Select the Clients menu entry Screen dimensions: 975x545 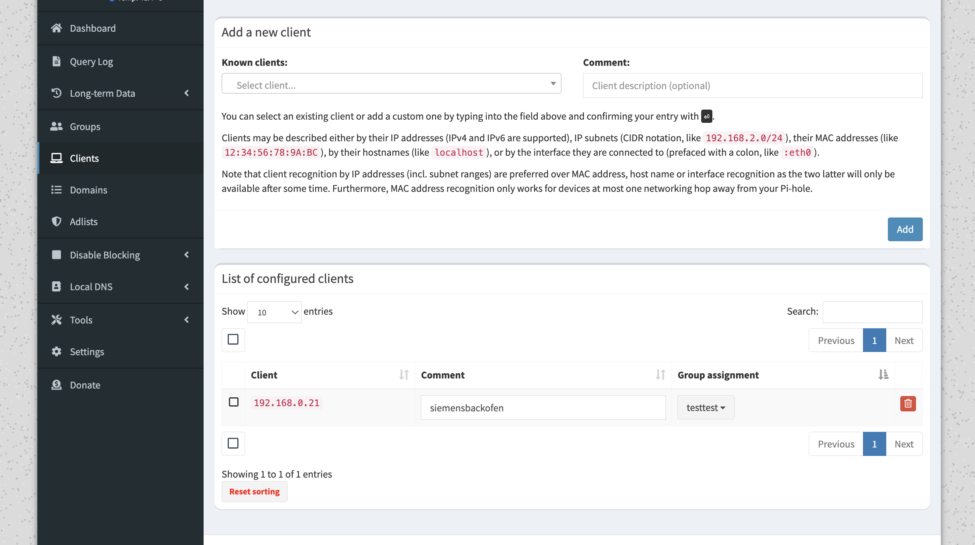(x=120, y=158)
